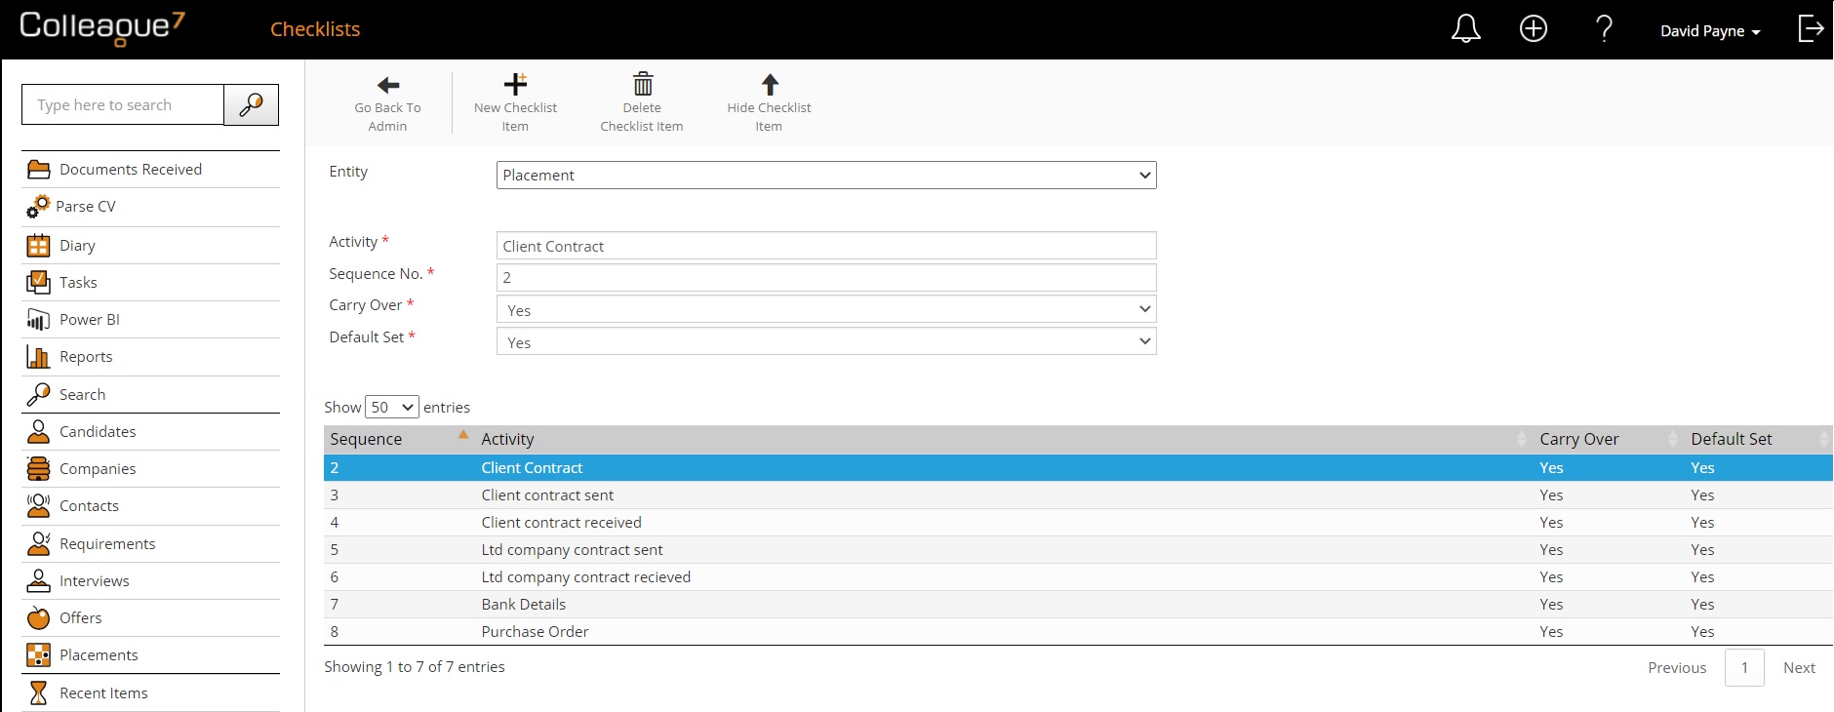Select the Client contract sent row
The width and height of the screenshot is (1834, 712).
point(1078,495)
